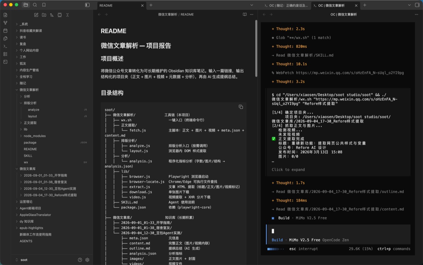Add new tab in right pane
The image size is (423, 265).
coord(364,5)
